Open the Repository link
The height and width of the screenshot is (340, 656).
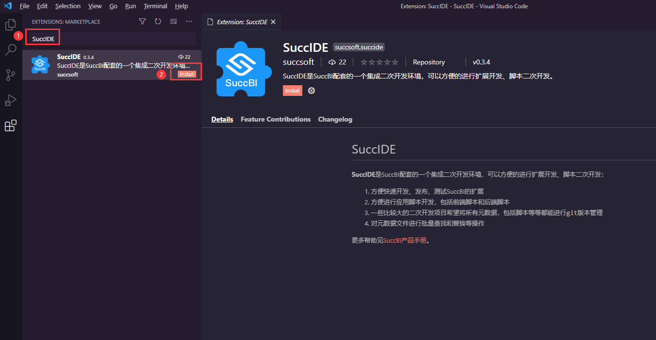(x=428, y=62)
